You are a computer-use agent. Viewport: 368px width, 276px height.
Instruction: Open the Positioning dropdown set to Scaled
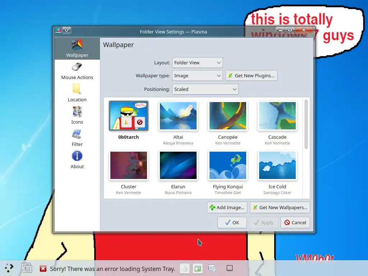(x=205, y=89)
